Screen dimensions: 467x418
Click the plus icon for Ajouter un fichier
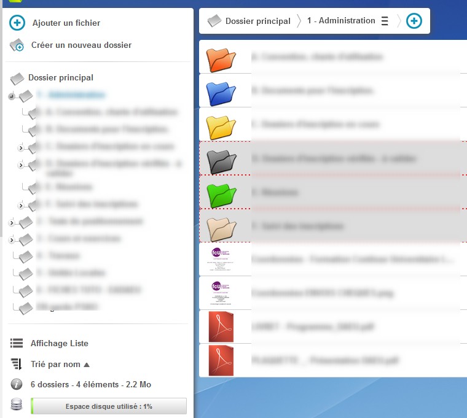tap(17, 23)
